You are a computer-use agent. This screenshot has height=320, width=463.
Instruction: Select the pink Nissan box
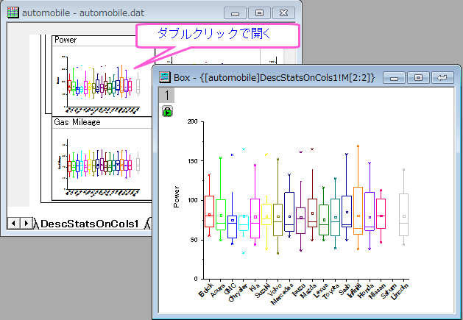point(381,214)
